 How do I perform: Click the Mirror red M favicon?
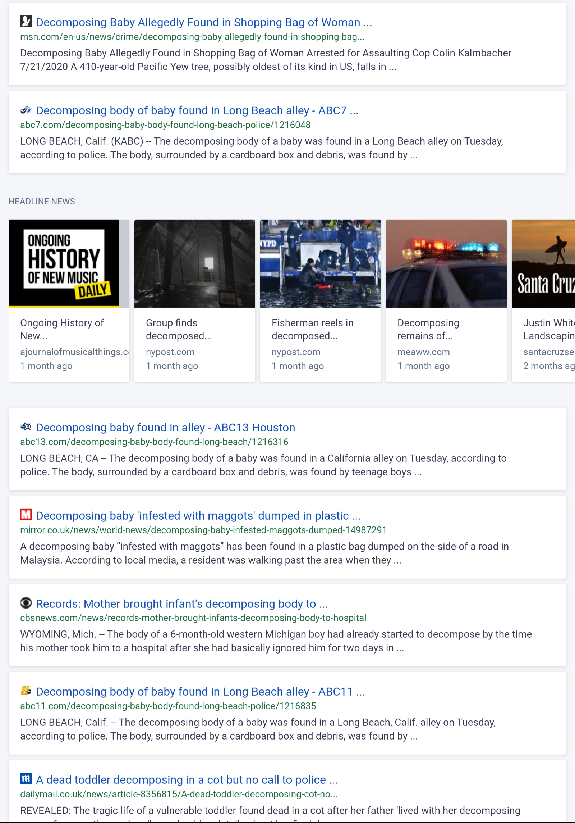[x=26, y=515]
